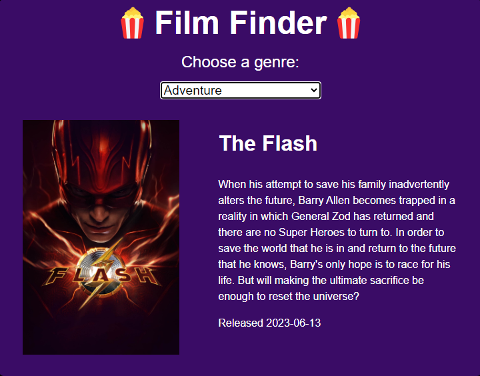Click the word 'Film' in the heading
The image size is (480, 376).
click(x=187, y=23)
